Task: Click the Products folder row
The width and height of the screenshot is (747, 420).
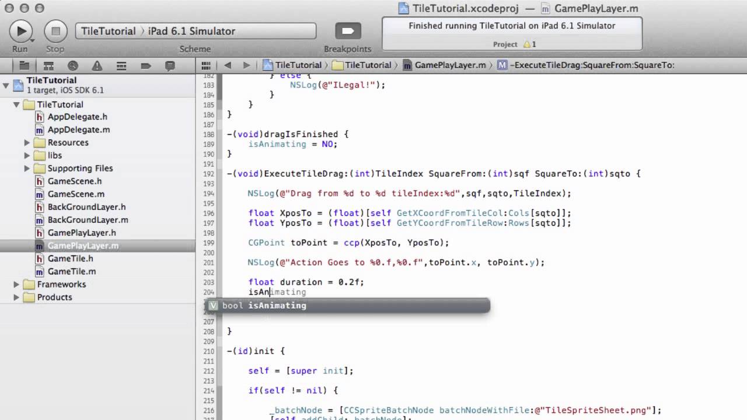Action: [97, 297]
